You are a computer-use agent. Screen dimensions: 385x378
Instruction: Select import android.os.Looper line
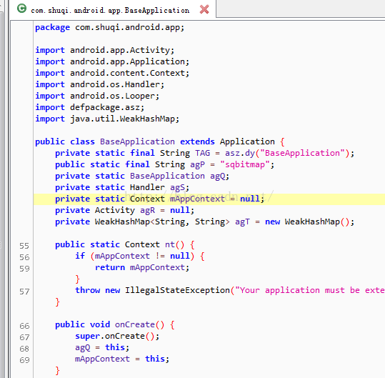coord(97,96)
